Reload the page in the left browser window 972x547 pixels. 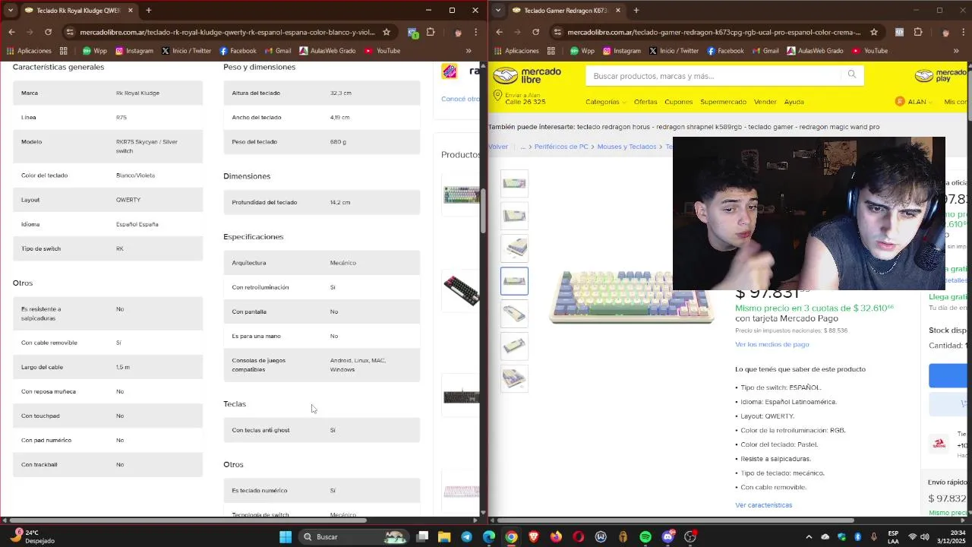pyautogui.click(x=48, y=32)
